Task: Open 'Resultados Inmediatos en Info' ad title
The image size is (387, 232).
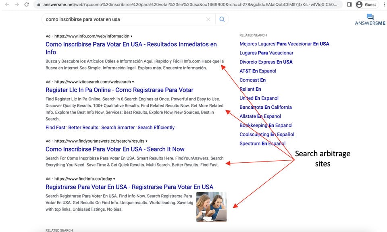Action: coord(131,48)
